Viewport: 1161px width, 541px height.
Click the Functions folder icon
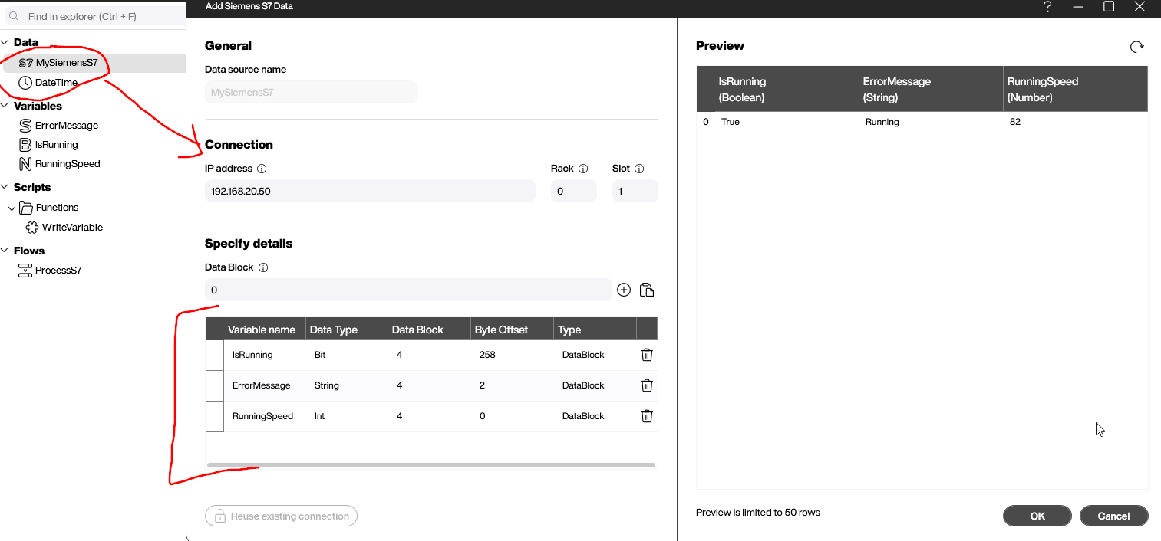tap(25, 208)
